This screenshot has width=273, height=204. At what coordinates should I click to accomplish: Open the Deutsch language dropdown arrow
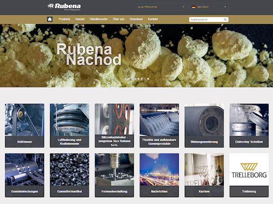[x=225, y=7]
